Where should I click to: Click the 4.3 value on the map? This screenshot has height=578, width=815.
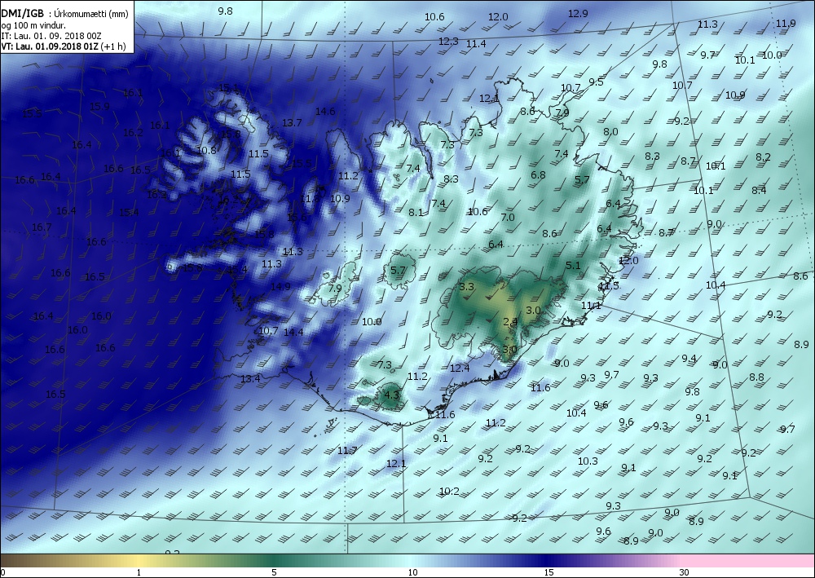pos(391,395)
